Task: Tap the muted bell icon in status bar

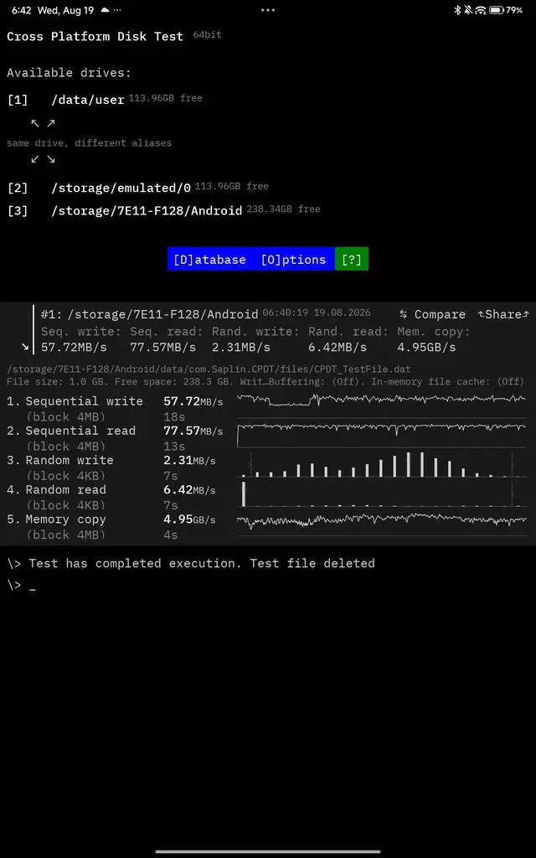Action: [x=469, y=10]
